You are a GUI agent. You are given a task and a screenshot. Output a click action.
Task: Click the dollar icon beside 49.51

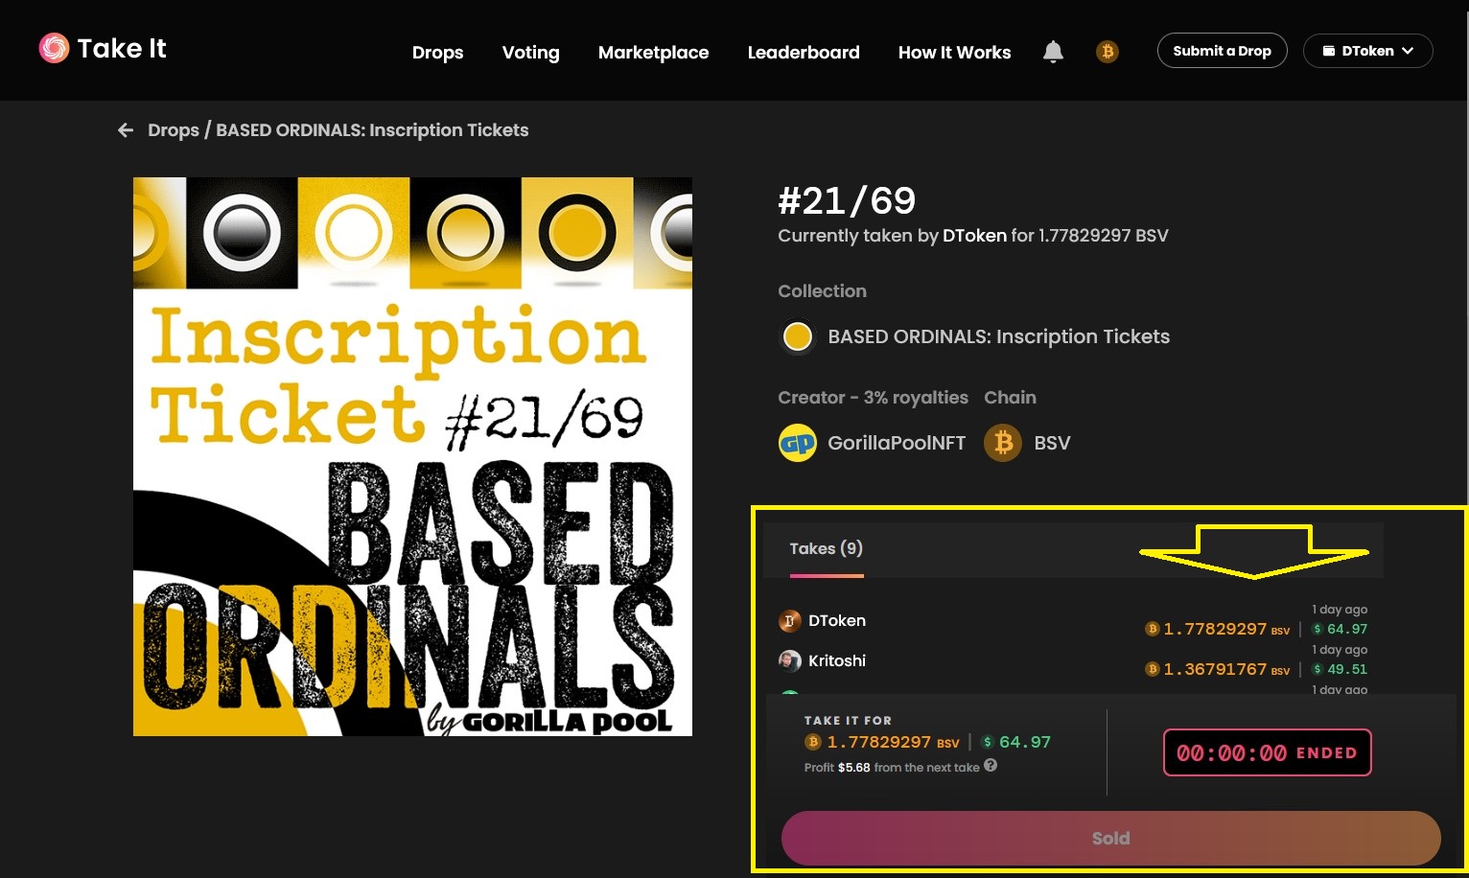pos(1317,669)
